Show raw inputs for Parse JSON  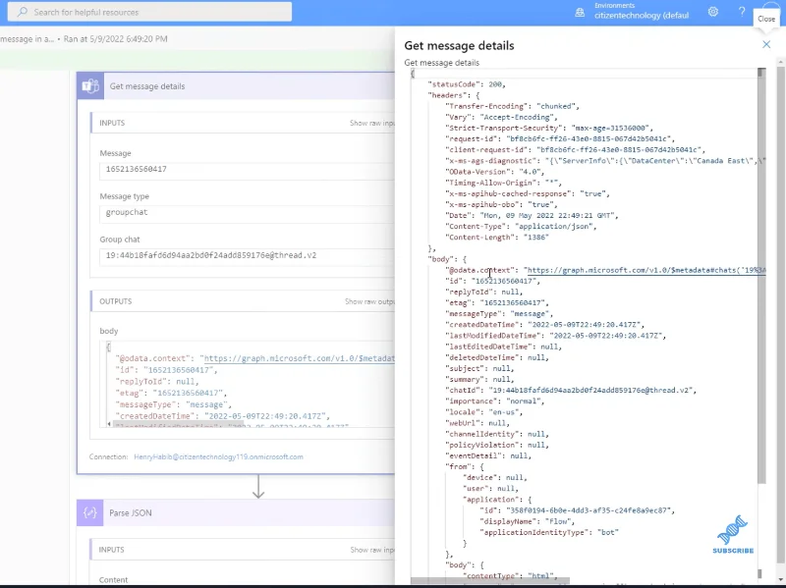pos(372,550)
